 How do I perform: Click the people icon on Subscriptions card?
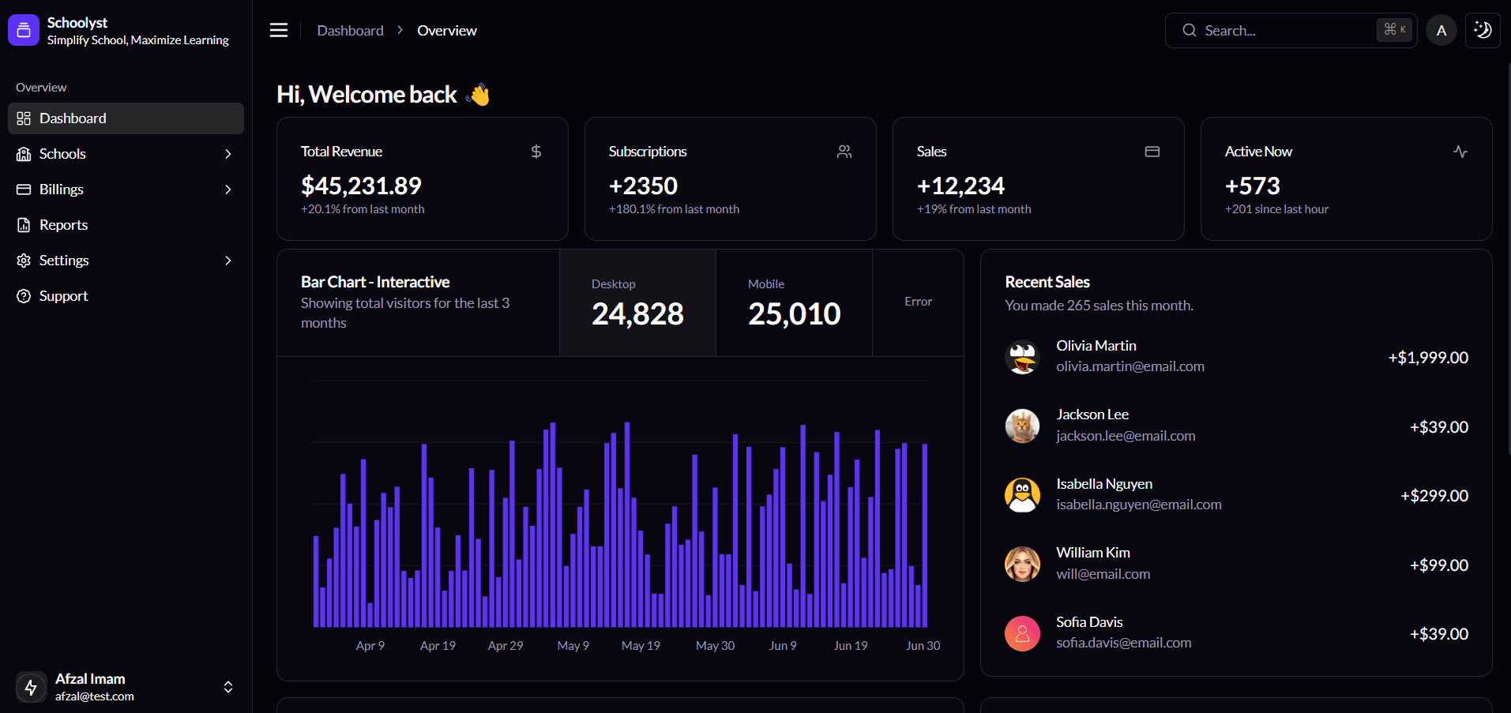tap(844, 151)
